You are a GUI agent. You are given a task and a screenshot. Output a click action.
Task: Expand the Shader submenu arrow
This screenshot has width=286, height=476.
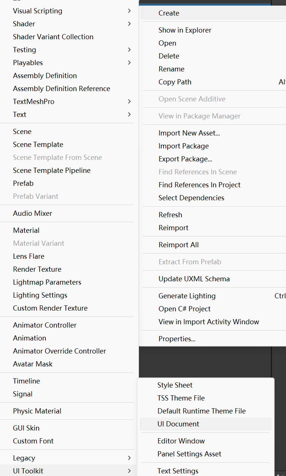[129, 24]
